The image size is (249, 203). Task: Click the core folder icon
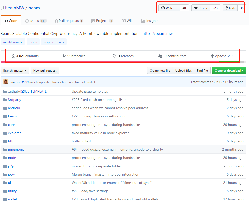[x=5, y=125]
